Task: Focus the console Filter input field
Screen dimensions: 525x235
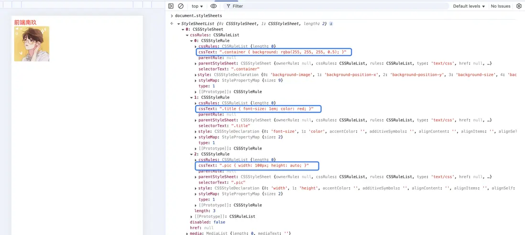Action: pos(336,6)
